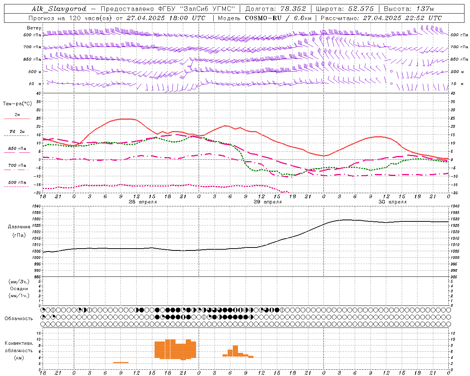Click the calculated time 27.04.2025 22:52 UTC
Image resolution: width=470 pixels, height=376 pixels.
[x=402, y=18]
